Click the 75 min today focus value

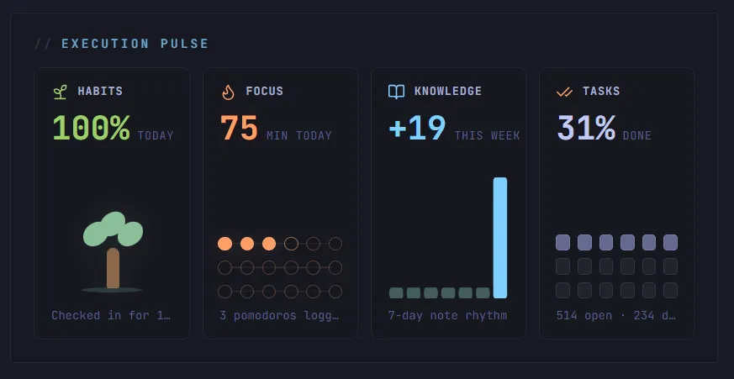(276, 129)
